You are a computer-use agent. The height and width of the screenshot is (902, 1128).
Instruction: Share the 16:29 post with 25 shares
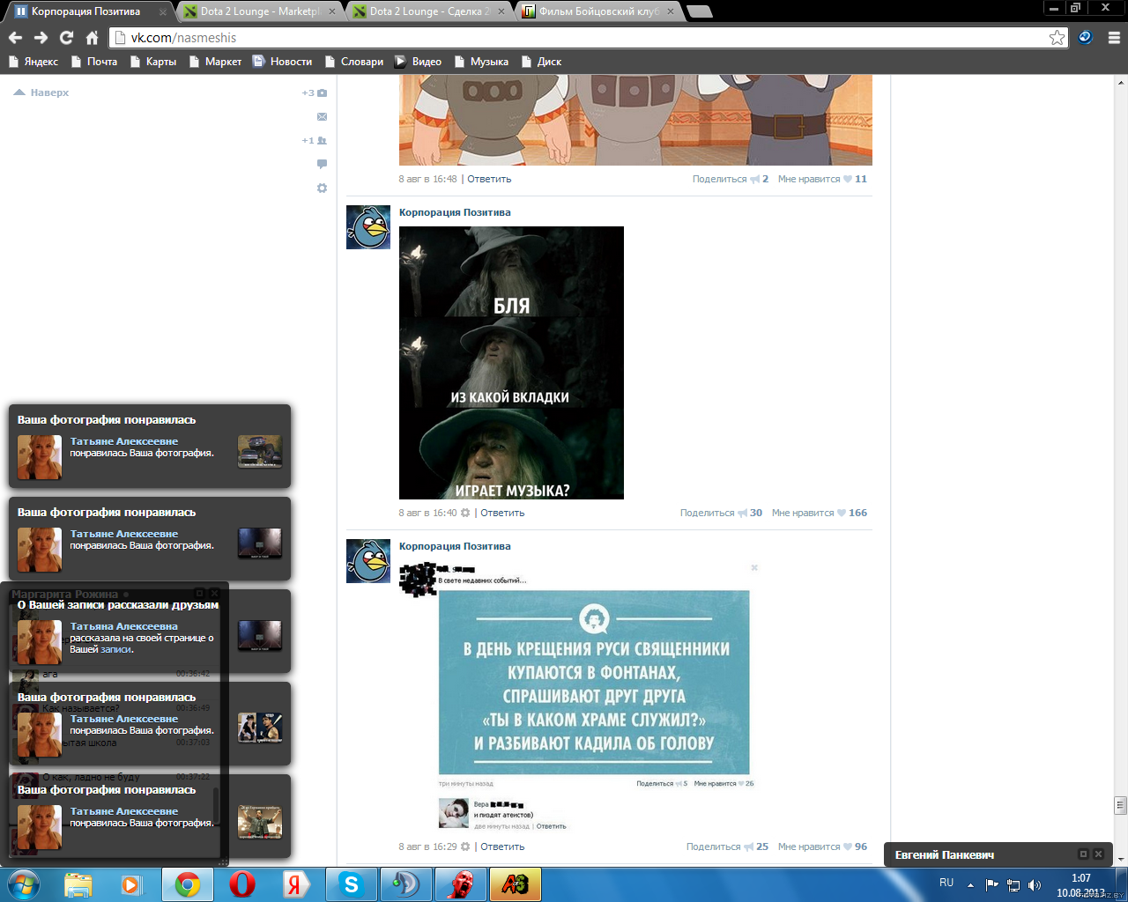click(727, 847)
